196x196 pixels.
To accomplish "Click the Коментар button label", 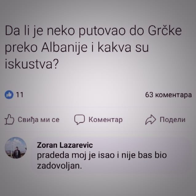I will point(106,120).
